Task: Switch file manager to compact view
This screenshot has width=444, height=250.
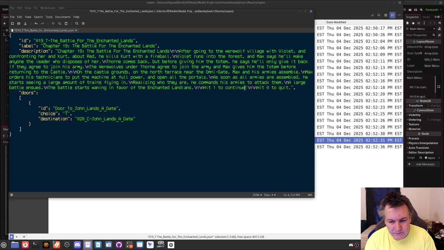Action: pyautogui.click(x=399, y=15)
